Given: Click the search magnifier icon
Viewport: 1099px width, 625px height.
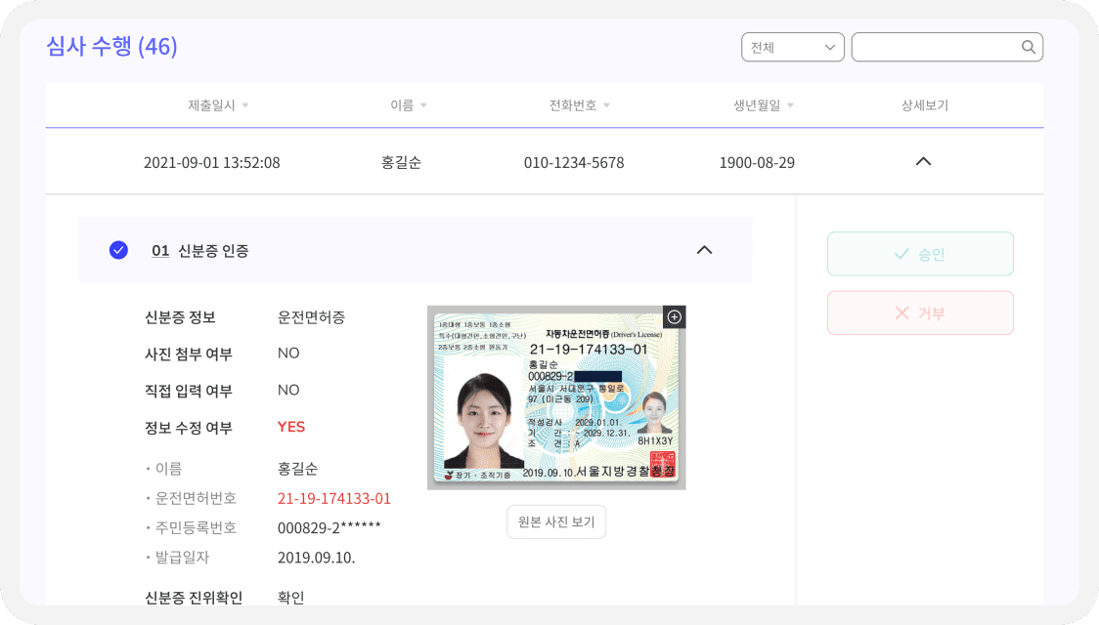Looking at the screenshot, I should (x=1029, y=47).
